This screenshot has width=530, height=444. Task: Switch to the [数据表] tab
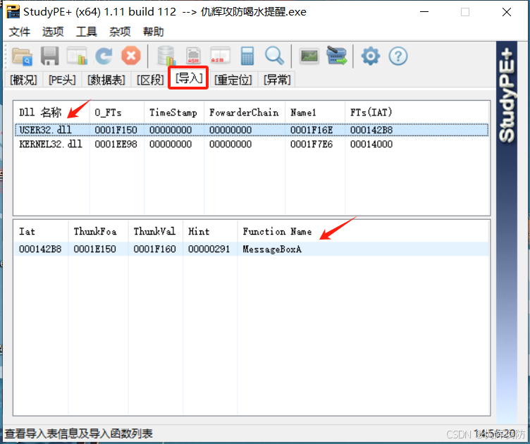(x=106, y=80)
